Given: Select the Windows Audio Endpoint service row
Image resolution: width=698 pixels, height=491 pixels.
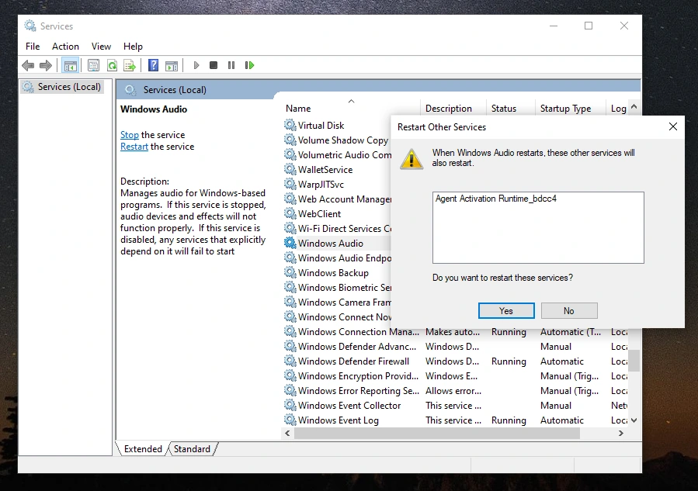Looking at the screenshot, I should pos(337,258).
